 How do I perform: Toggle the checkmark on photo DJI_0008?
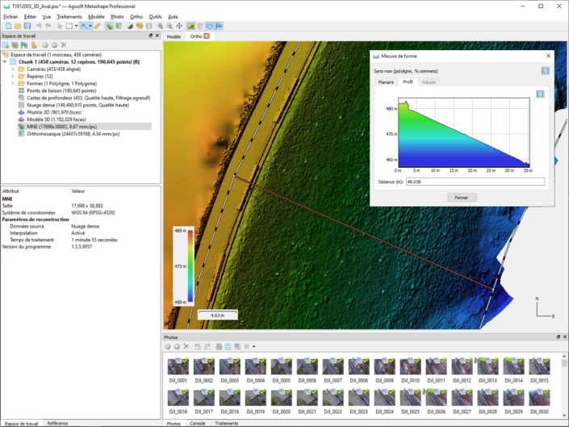(x=367, y=360)
